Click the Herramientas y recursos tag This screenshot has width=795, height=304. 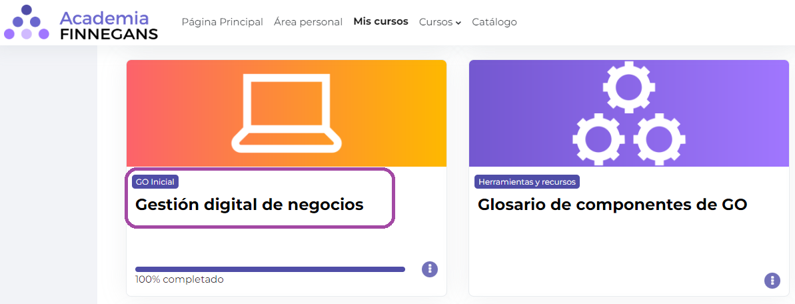526,181
